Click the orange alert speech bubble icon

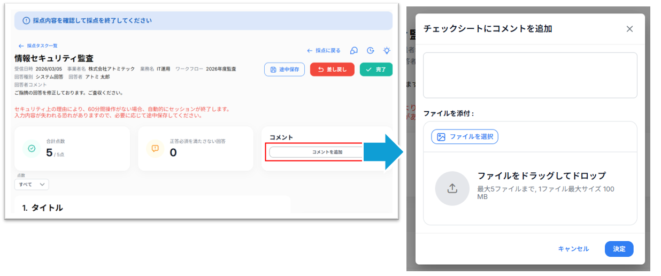[x=155, y=149]
